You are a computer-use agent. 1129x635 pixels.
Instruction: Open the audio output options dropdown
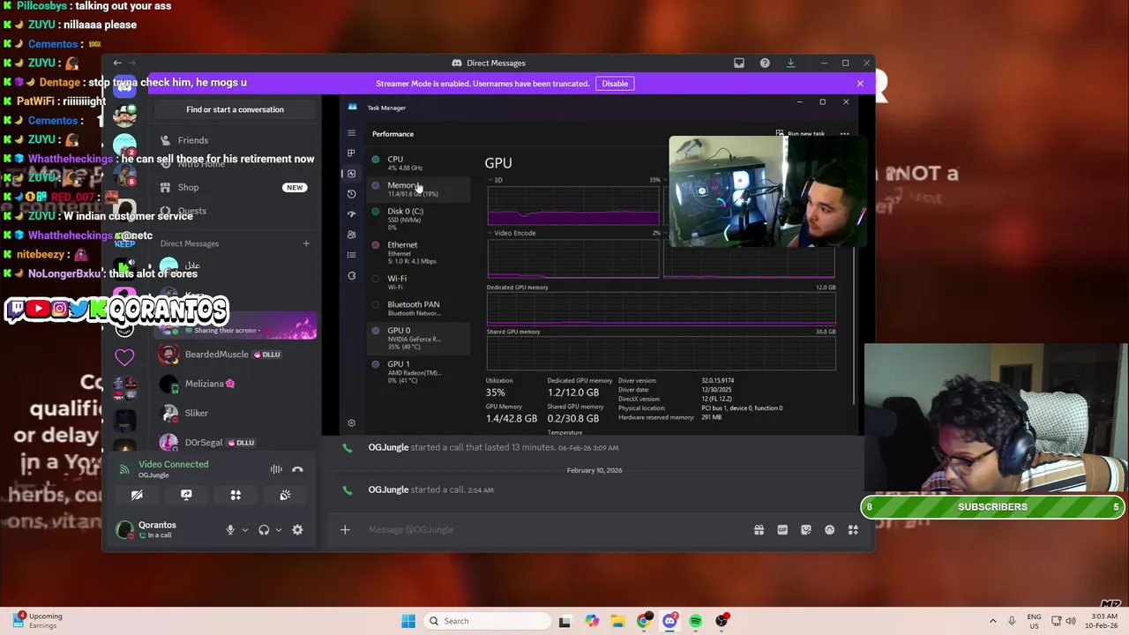click(x=278, y=530)
